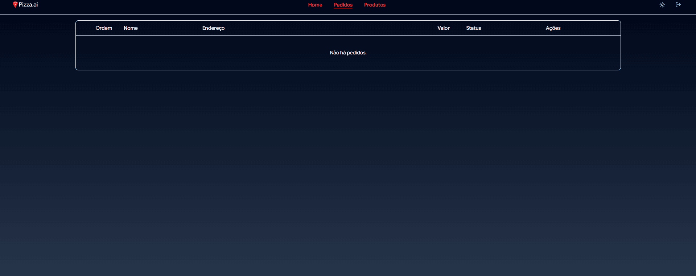This screenshot has width=696, height=276.
Task: Select the underlined active Pedidos tab
Action: coord(343,5)
